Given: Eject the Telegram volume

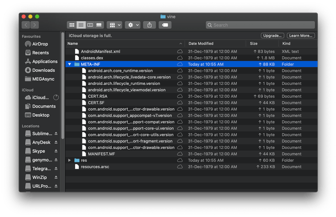Looking at the screenshot, I should [56, 169].
